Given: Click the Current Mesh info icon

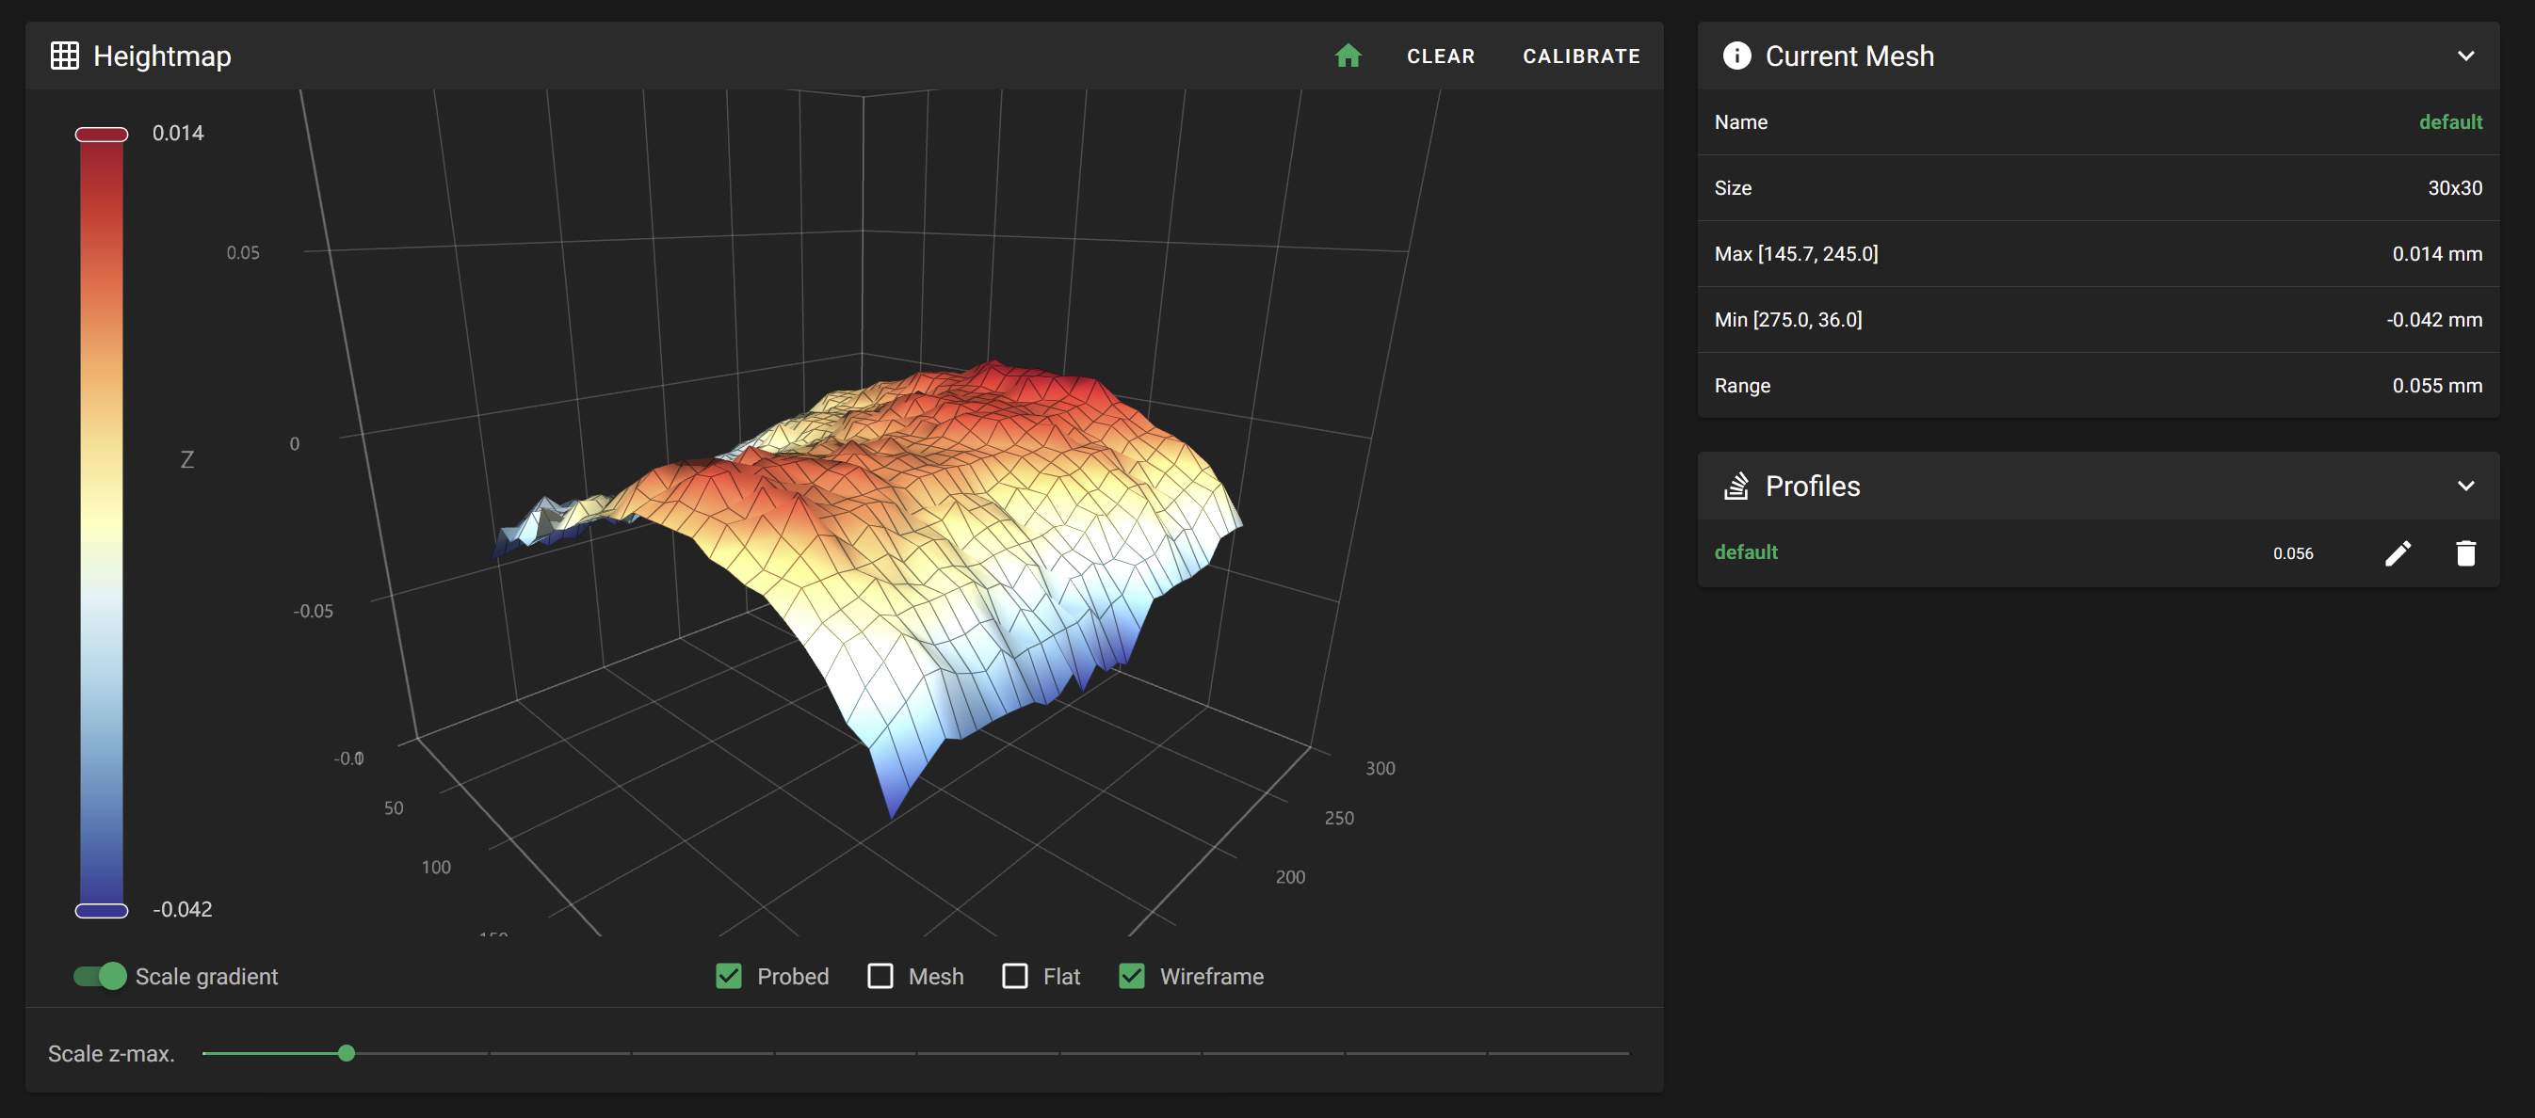Looking at the screenshot, I should [1736, 56].
